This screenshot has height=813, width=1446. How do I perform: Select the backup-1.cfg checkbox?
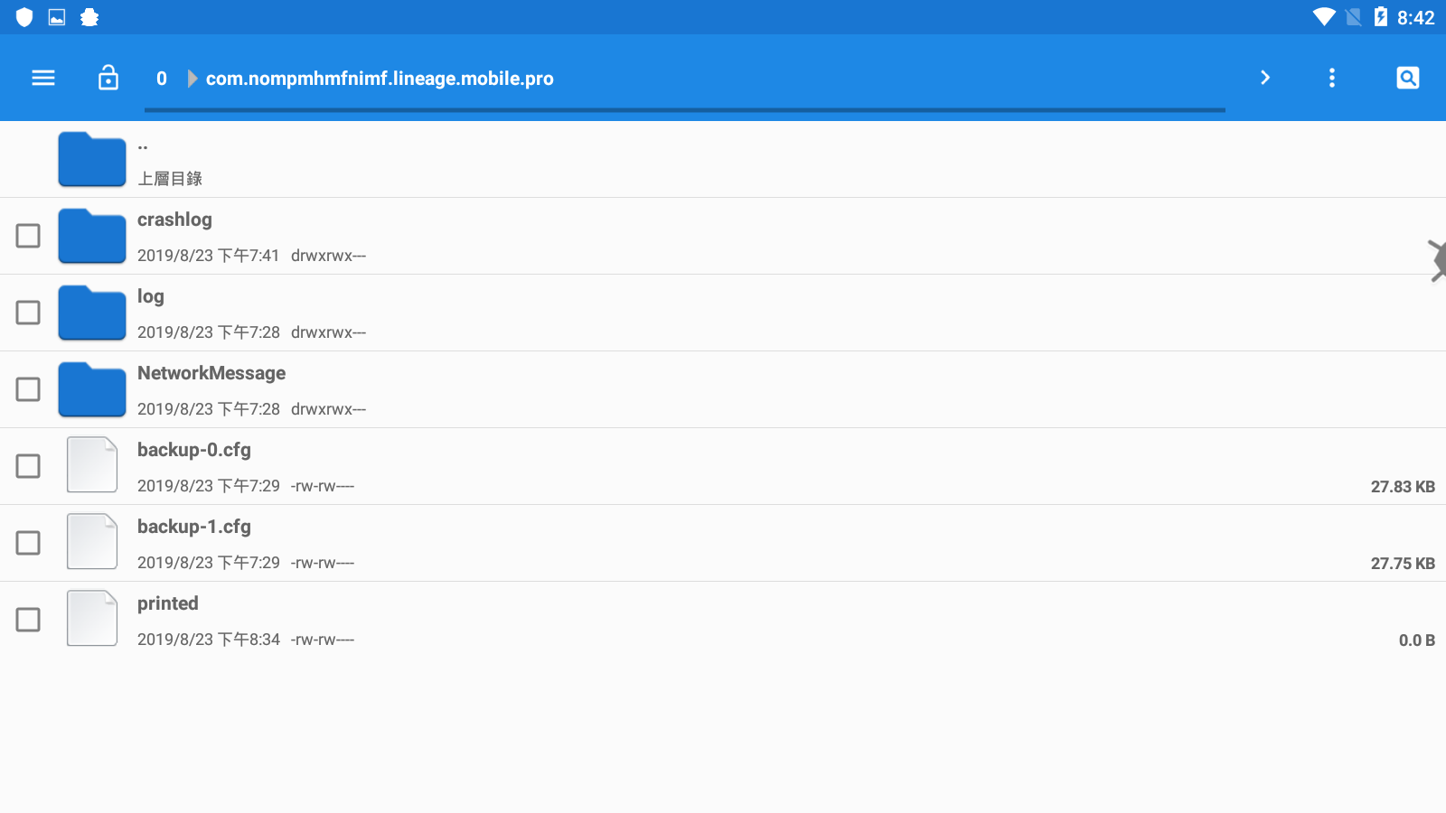[28, 543]
